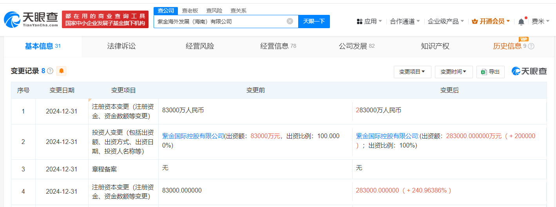Click the question mark icon beside 历史信息
Screen dimensions: 556x207
[531, 46]
